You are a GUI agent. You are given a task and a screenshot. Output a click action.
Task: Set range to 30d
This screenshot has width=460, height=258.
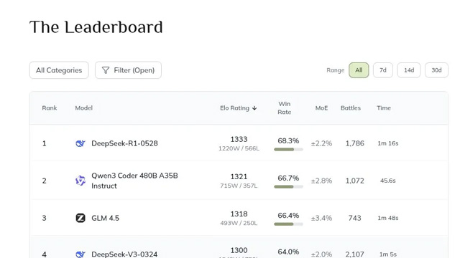(436, 70)
